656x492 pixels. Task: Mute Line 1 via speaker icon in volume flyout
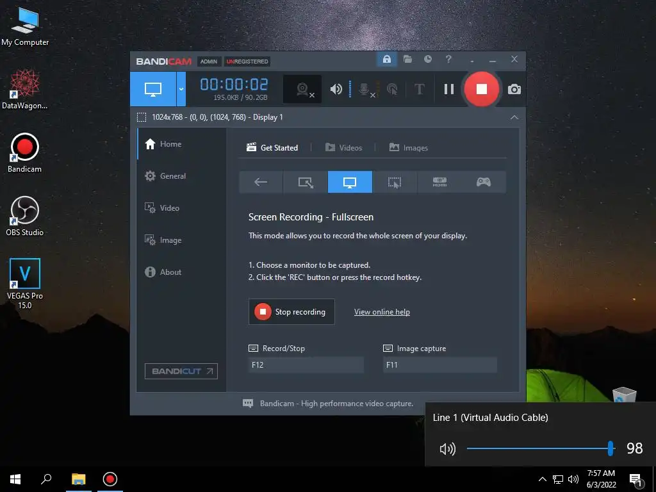pyautogui.click(x=447, y=449)
